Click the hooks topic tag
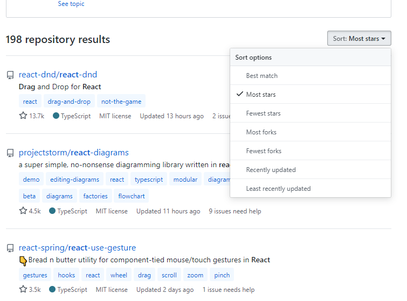407x301 pixels. click(66, 275)
